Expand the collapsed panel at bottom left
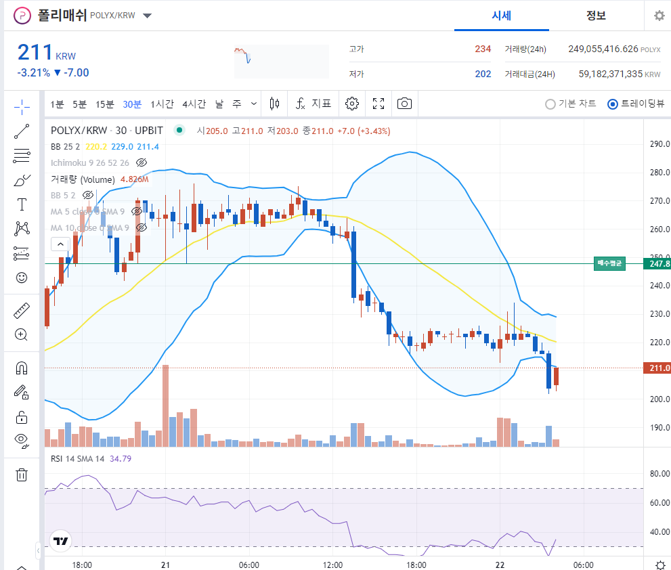Image resolution: width=671 pixels, height=570 pixels. pyautogui.click(x=22, y=567)
